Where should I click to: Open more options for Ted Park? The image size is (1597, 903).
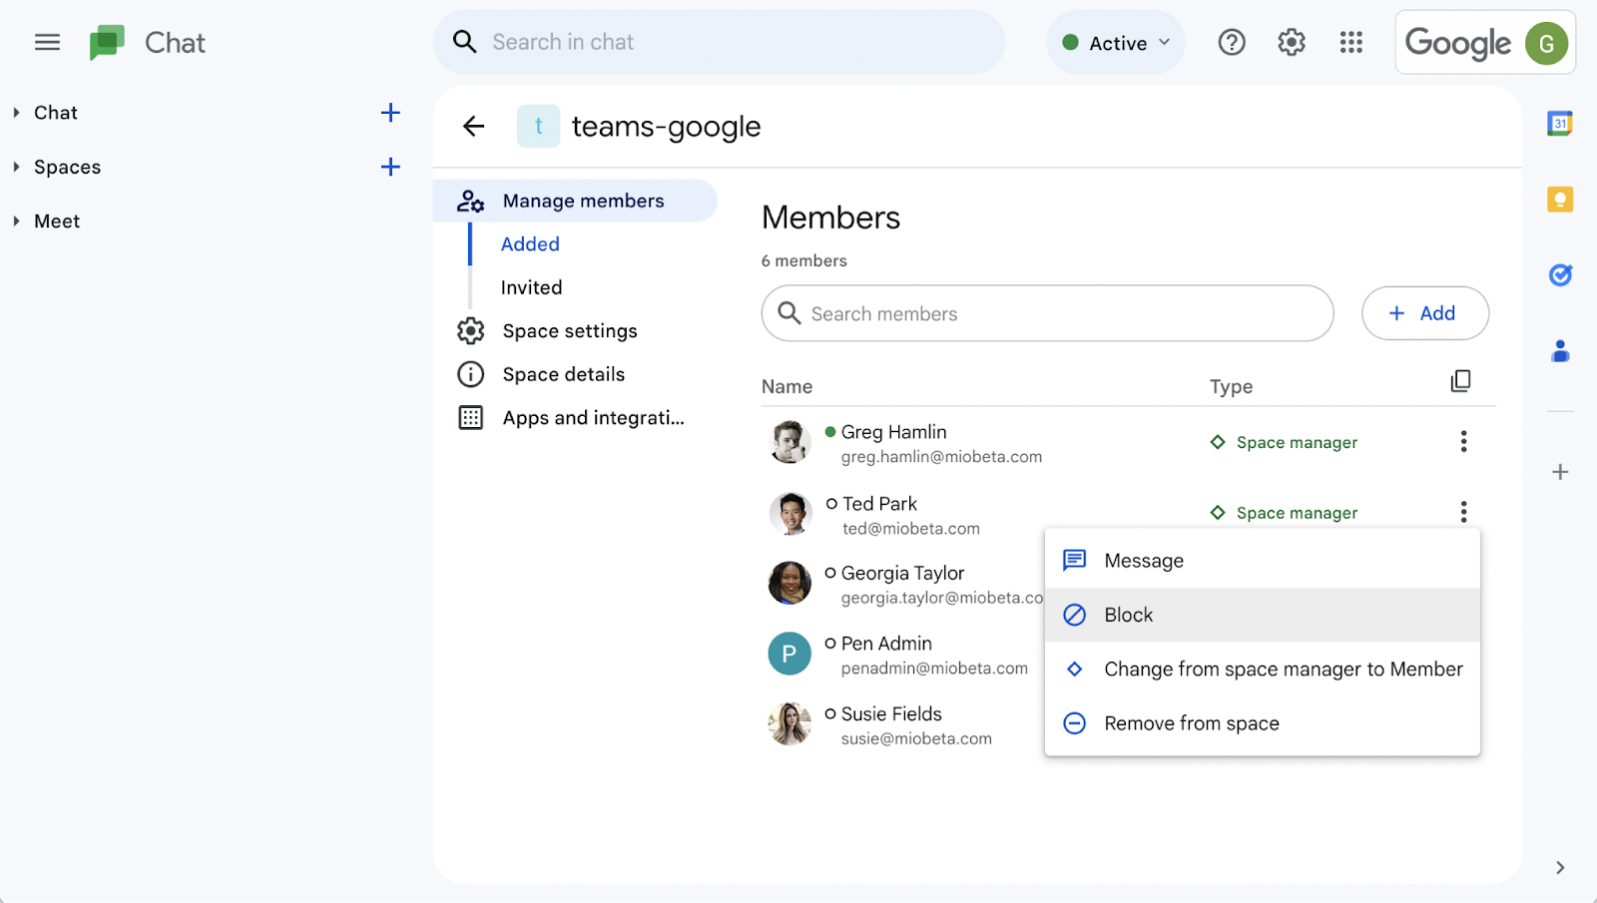pos(1463,512)
